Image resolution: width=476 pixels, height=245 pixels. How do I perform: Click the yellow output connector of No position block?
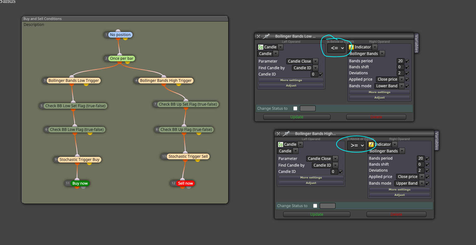point(125,38)
